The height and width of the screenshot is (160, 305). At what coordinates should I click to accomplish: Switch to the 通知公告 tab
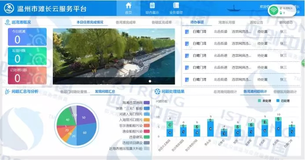(x=257, y=22)
